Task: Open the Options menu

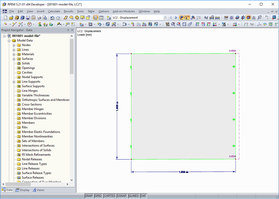Action: [104, 11]
